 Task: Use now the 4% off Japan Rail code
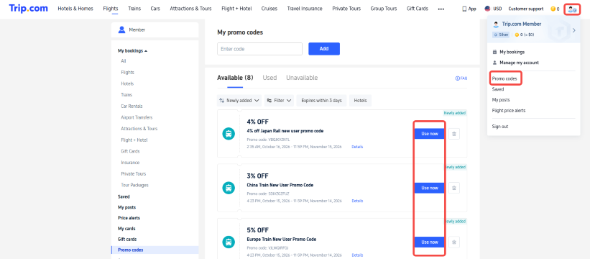coord(429,134)
